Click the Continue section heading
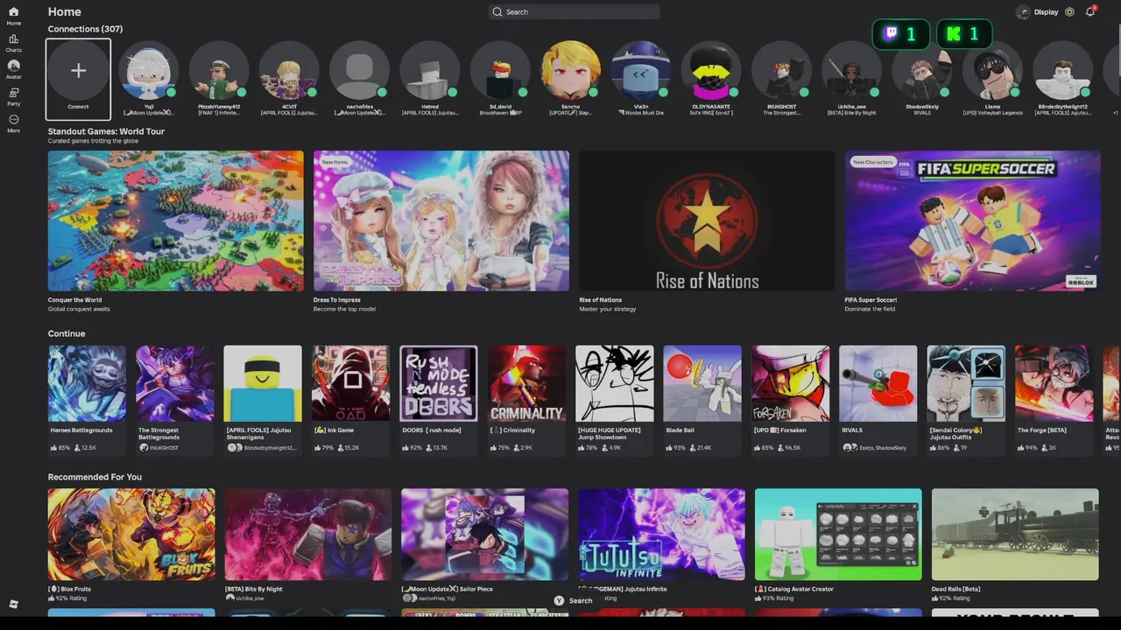 pyautogui.click(x=67, y=333)
